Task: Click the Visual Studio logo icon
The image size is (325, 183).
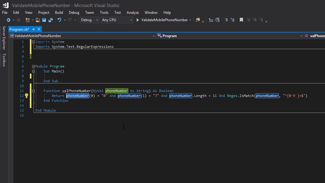Action: [5, 5]
